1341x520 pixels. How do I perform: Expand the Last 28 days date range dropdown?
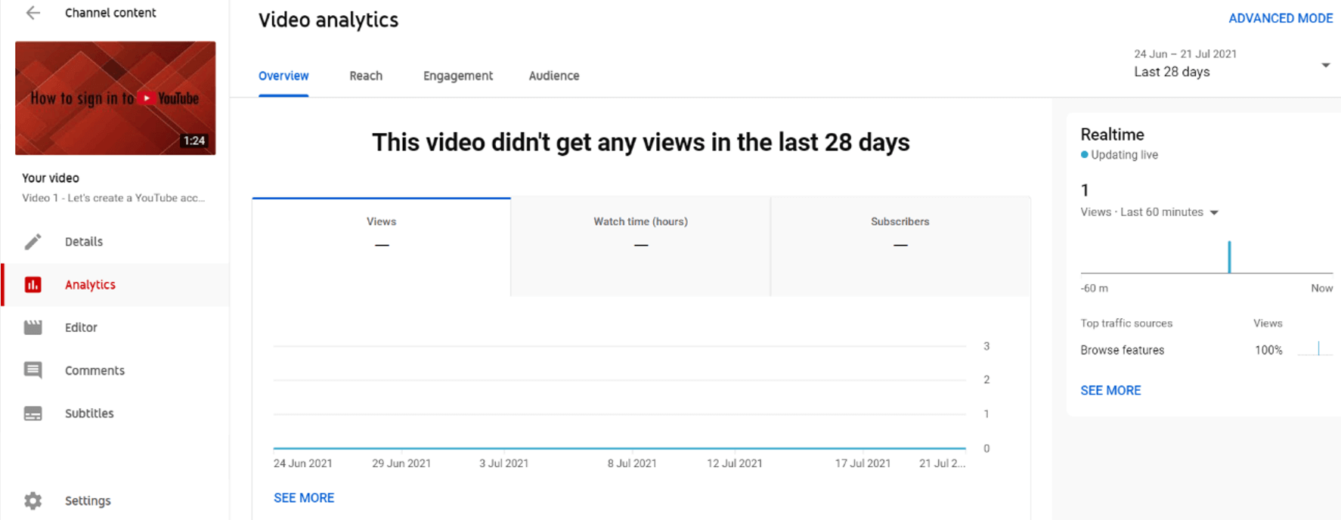click(x=1324, y=66)
